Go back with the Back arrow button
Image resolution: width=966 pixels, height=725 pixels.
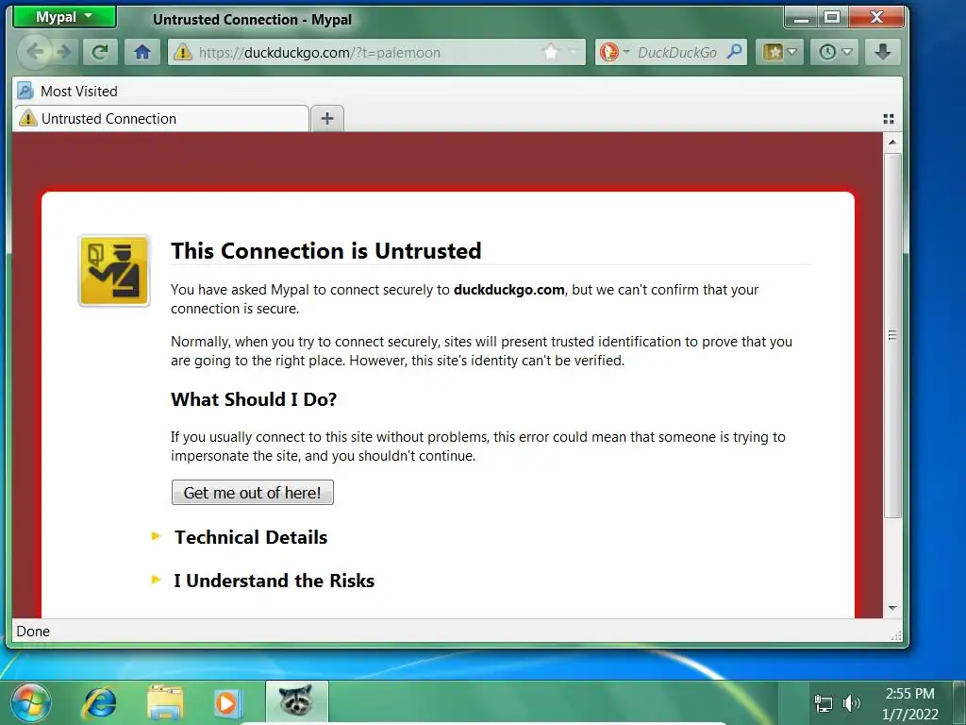pyautogui.click(x=35, y=52)
